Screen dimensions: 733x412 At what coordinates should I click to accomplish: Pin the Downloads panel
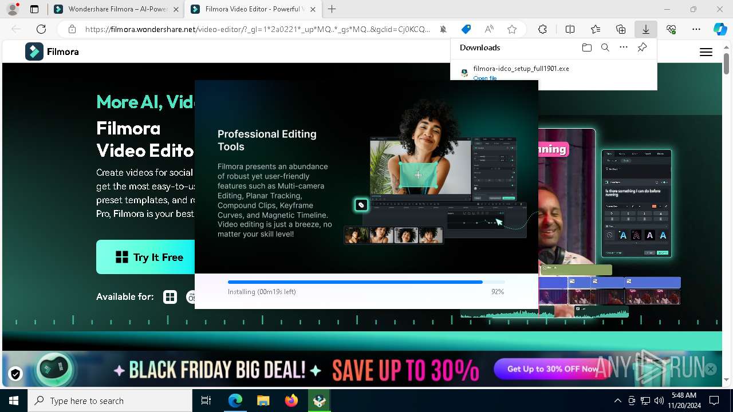pyautogui.click(x=642, y=47)
